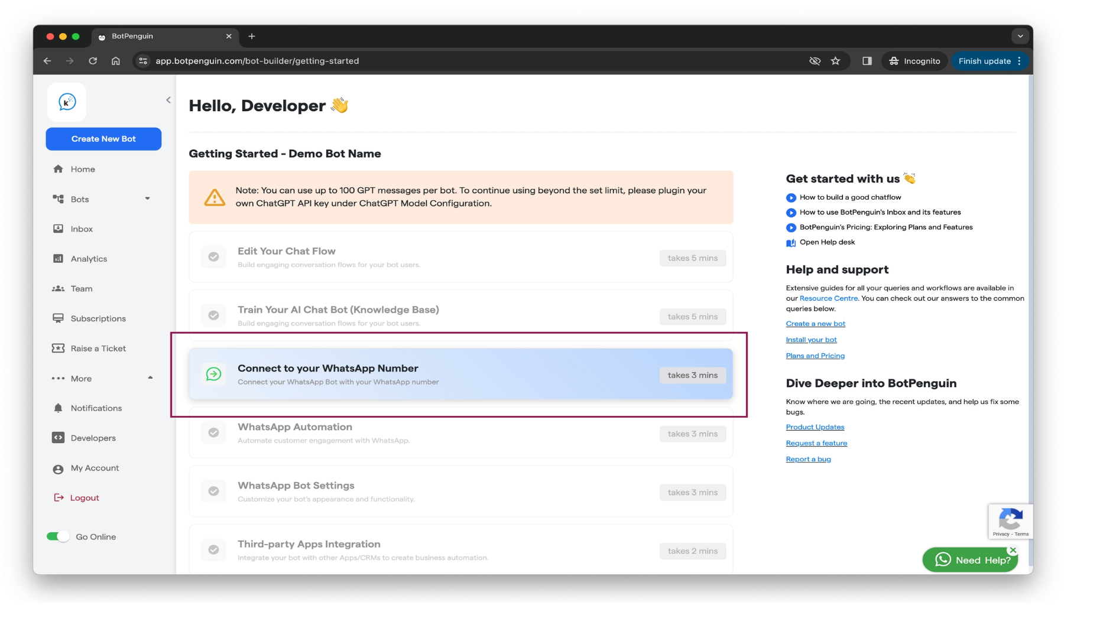The width and height of the screenshot is (1103, 638).
Task: Click the Need Help? WhatsApp button
Action: pos(970,560)
